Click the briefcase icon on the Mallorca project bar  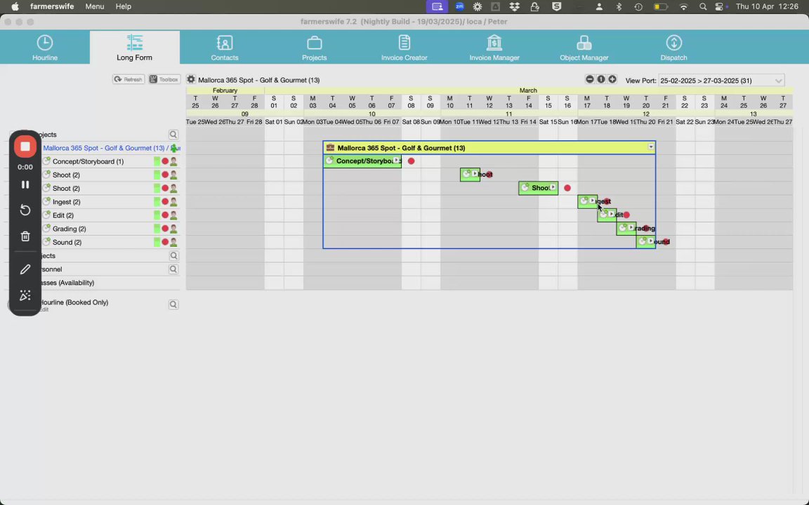[330, 147]
